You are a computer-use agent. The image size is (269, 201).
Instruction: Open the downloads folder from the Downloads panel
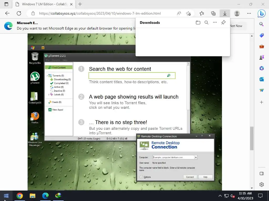[198, 23]
